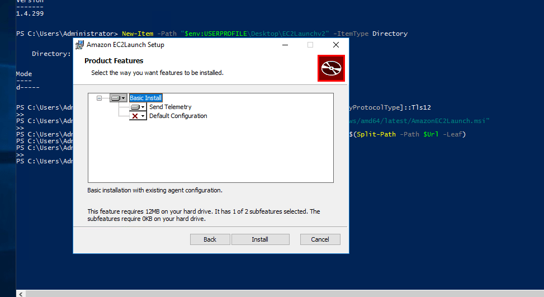Minimize the Amazon EC2Launch Setup window

point(285,45)
